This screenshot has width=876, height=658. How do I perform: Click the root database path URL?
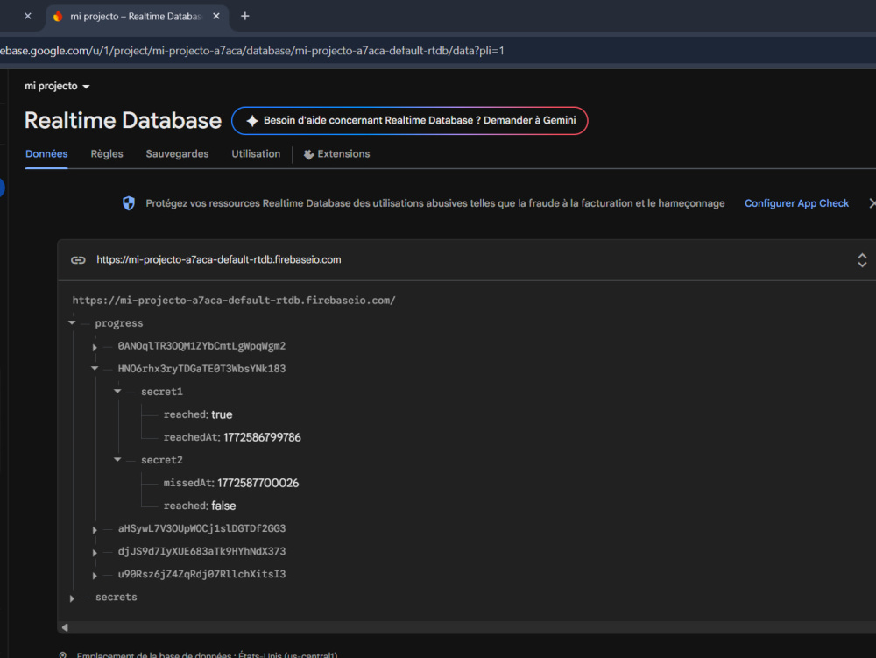pos(234,300)
